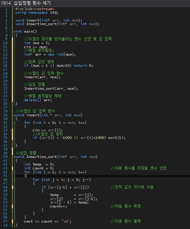Click the '#include<iostream>' line
This screenshot has width=190, height=229.
point(35,9)
